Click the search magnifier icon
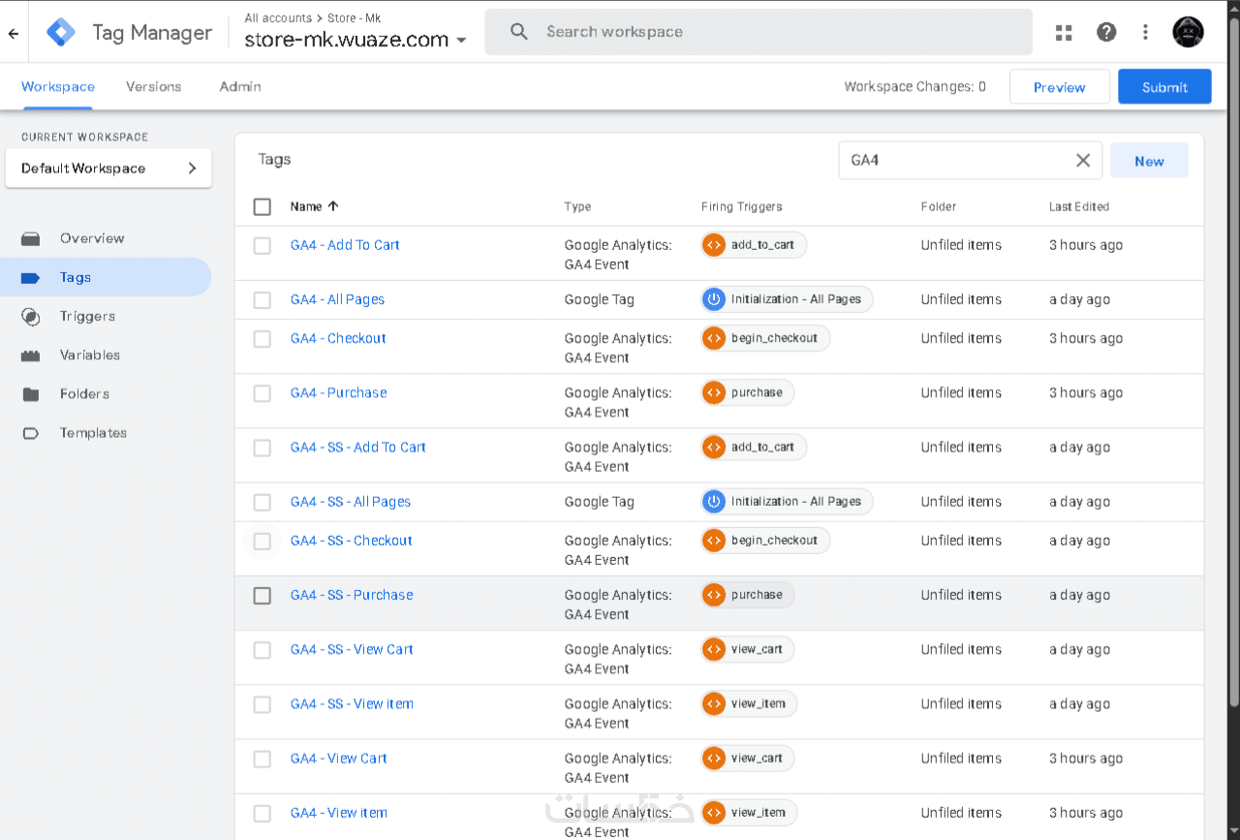This screenshot has width=1240, height=840. 519,32
